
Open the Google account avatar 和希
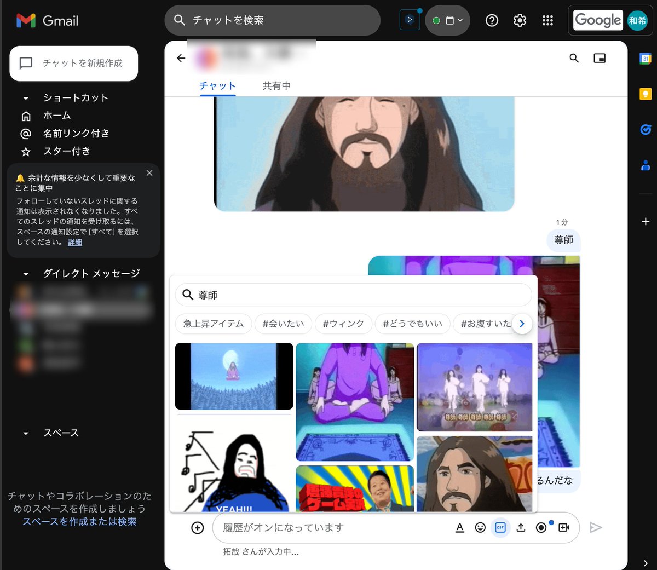click(637, 20)
